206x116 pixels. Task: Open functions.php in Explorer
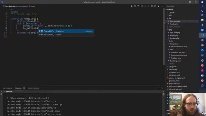click(x=175, y=21)
